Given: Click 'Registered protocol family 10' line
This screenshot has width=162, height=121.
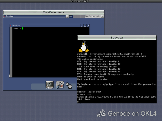Looking at the screenshot, I should pyautogui.click(x=99, y=64).
